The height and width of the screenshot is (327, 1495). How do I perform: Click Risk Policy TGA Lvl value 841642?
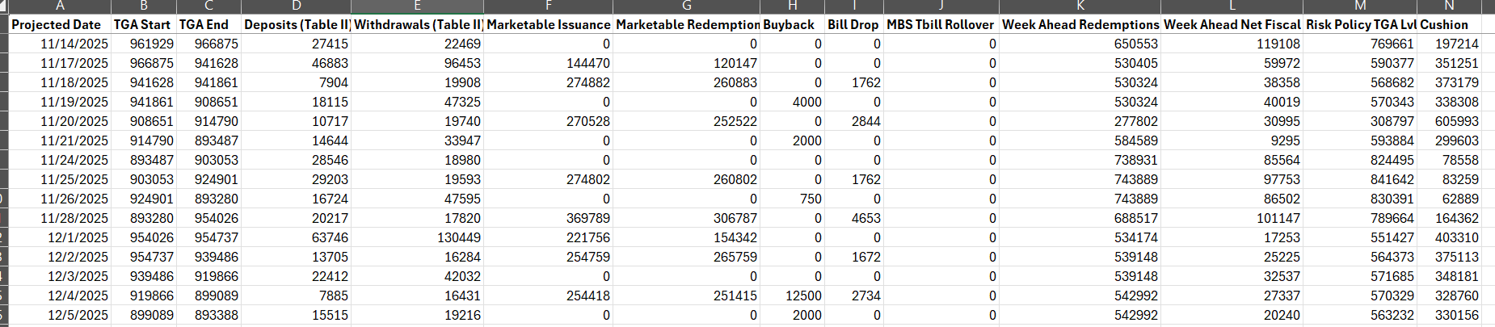tap(1360, 179)
